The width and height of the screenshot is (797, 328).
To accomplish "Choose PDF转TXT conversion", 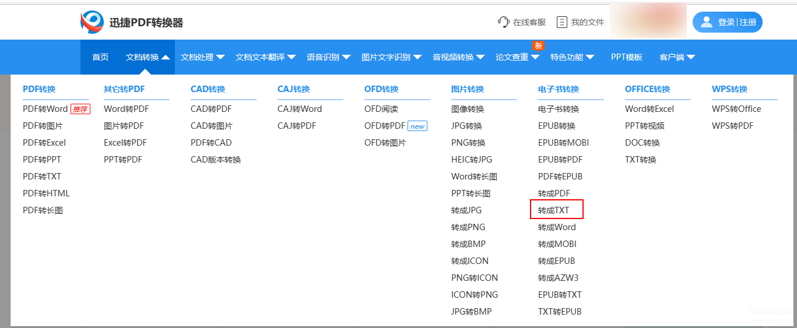I will click(42, 177).
